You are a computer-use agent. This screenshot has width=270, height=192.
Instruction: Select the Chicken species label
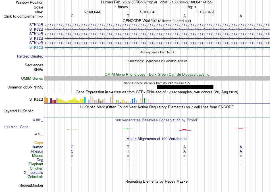click(36, 168)
